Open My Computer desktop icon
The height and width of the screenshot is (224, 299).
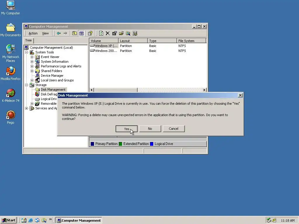(11, 8)
